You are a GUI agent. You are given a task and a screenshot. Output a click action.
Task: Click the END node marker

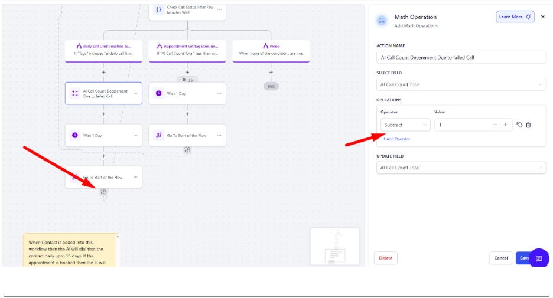pos(271,86)
